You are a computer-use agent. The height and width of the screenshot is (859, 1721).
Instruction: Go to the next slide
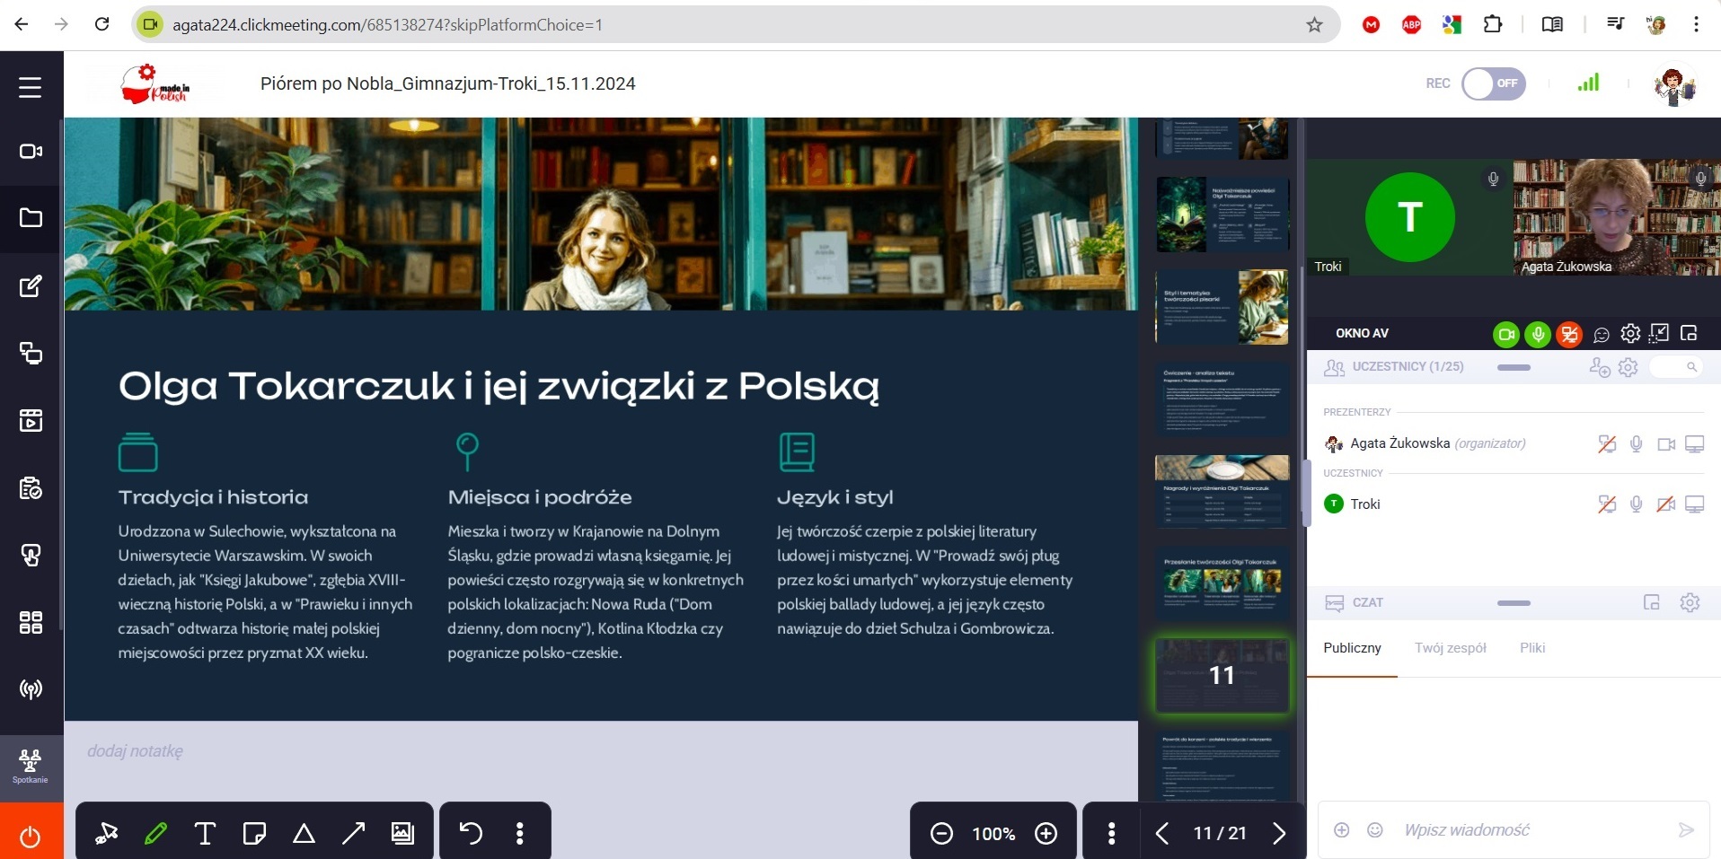point(1279,834)
